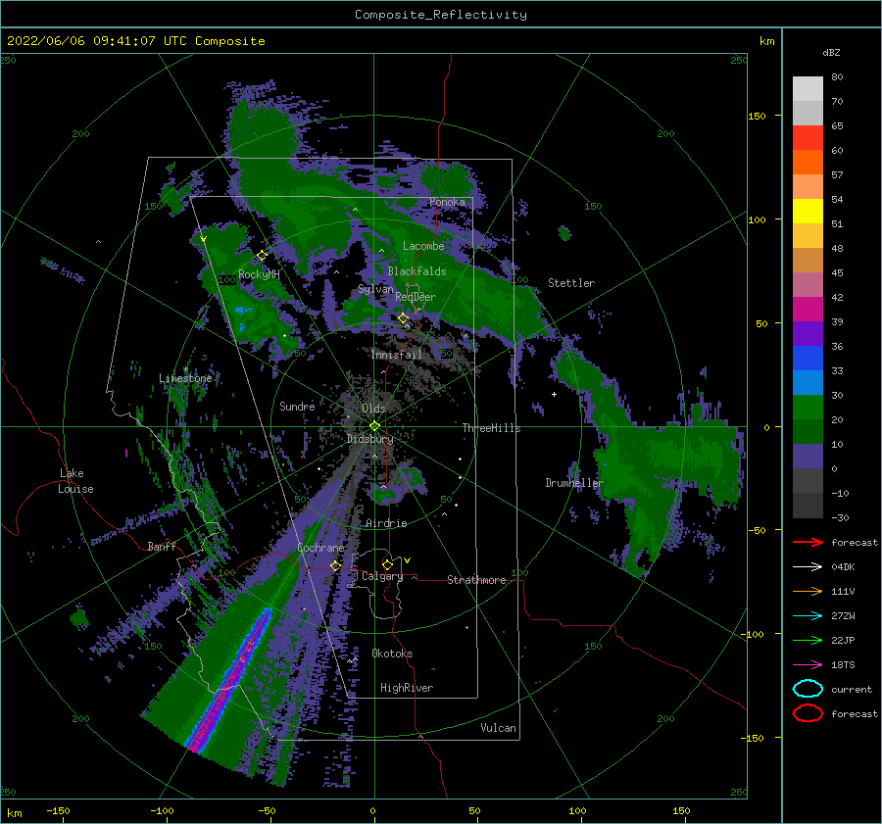Click the Blackfalds label
Viewport: 882px width, 824px height.
click(416, 271)
